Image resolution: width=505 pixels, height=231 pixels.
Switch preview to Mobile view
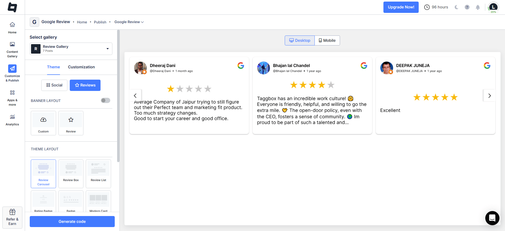[327, 40]
